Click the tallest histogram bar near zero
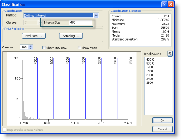The height and width of the screenshot is (140, 181). (x=22, y=89)
